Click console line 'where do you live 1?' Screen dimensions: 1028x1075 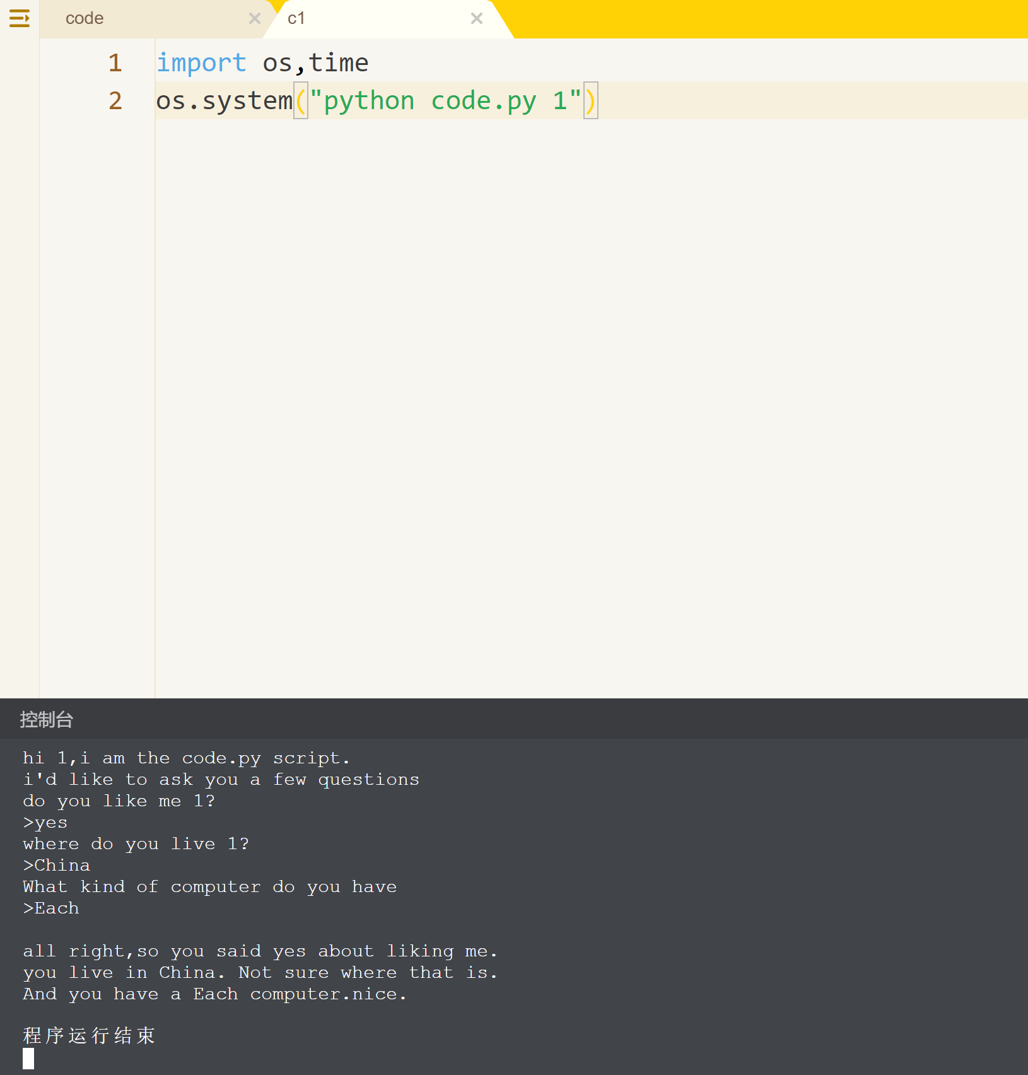point(136,843)
